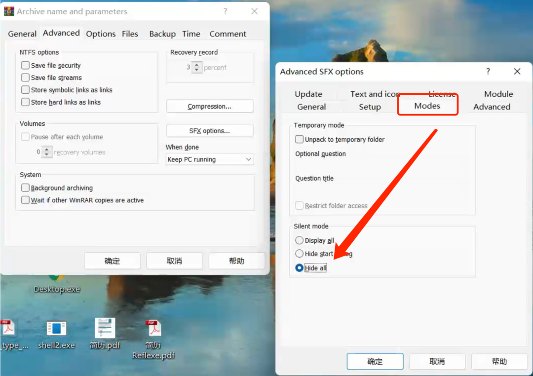
Task: Switch to the Modes tab in SFX options
Action: [427, 106]
